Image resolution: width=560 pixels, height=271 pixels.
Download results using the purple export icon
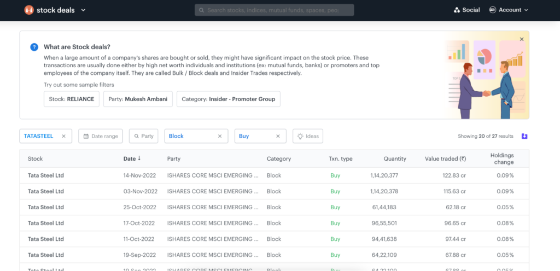(x=524, y=136)
